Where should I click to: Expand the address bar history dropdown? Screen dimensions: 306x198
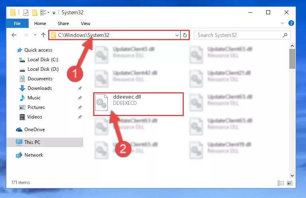177,35
